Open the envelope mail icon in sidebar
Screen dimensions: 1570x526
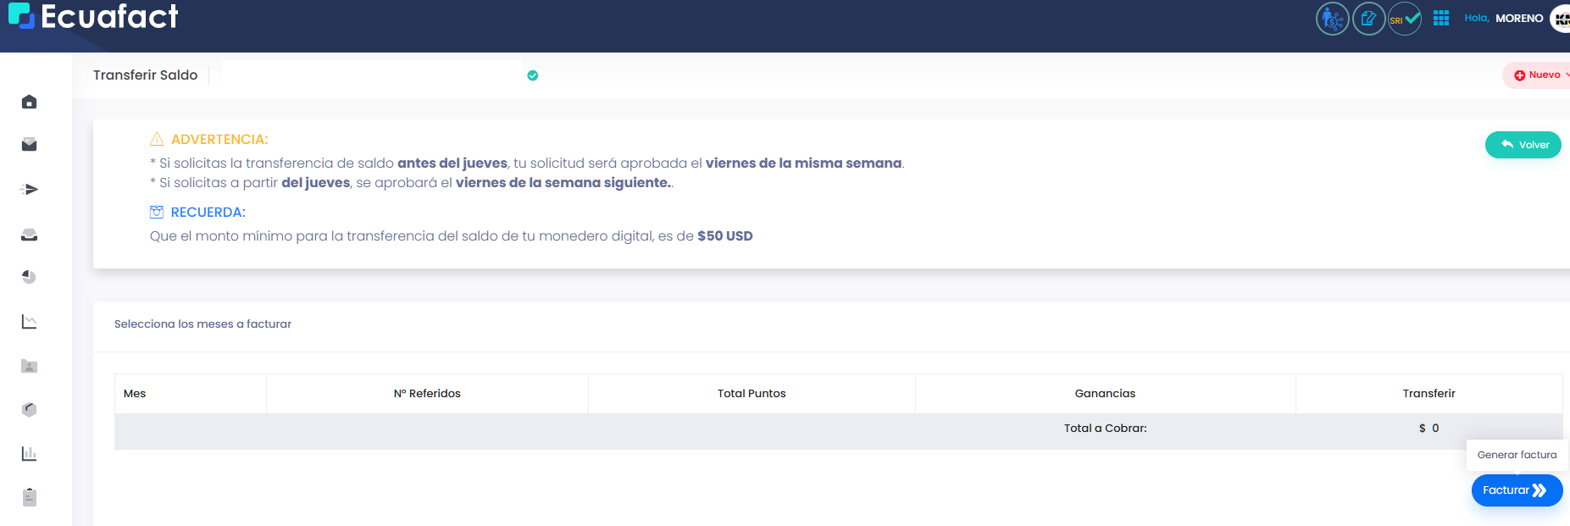click(x=29, y=145)
